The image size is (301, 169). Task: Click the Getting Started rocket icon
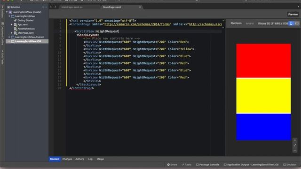point(16,20)
